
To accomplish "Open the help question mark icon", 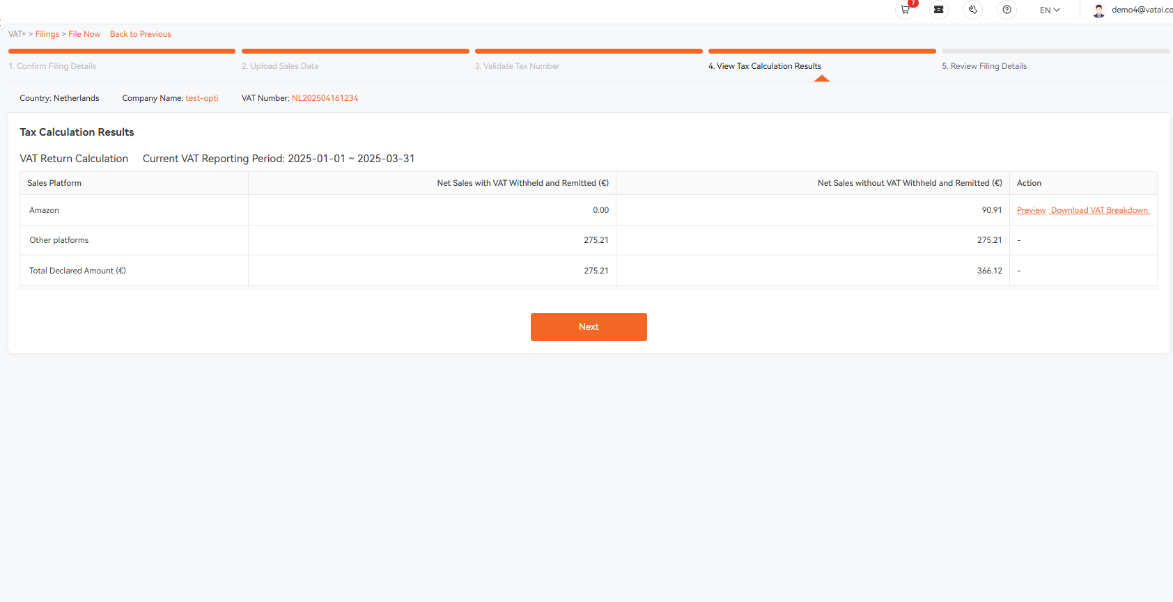I will click(x=1007, y=10).
